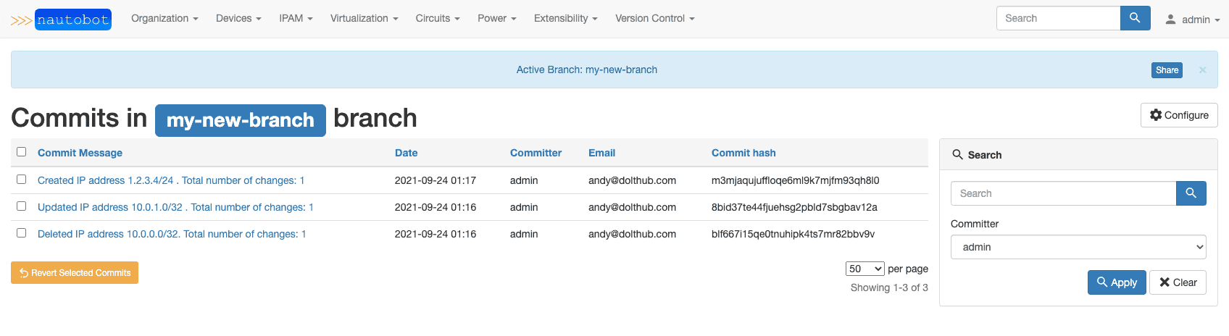1229x336 pixels.
Task: Toggle the select-all commits checkbox
Action: click(x=22, y=152)
